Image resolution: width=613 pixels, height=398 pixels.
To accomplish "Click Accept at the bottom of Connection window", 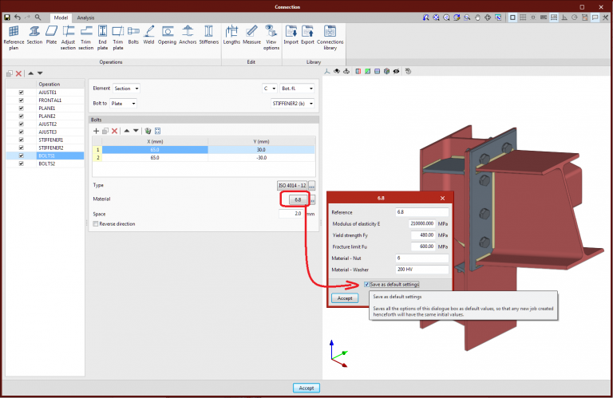I will 306,388.
